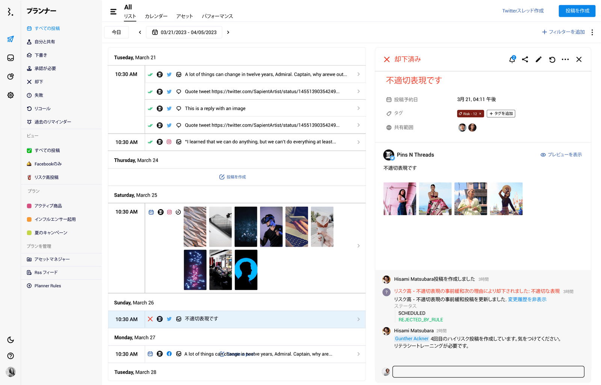
Task: Click the 投稿を作成 blue button
Action: click(x=577, y=11)
